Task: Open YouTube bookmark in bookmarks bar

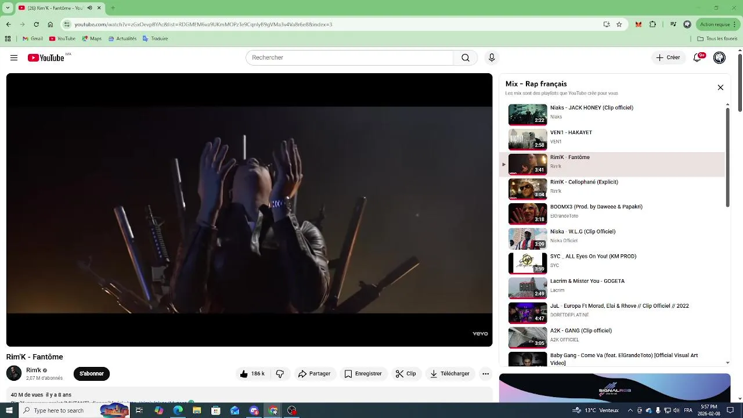Action: pos(62,39)
